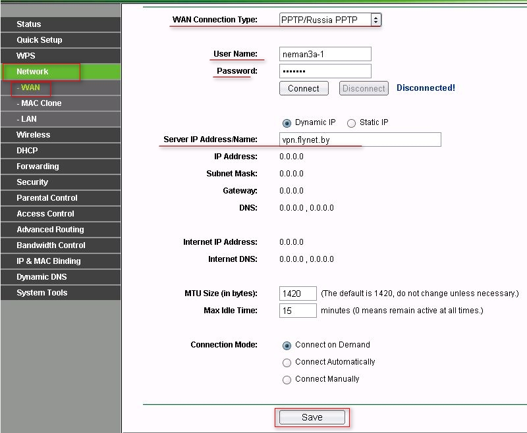Open the WAN Connection Type dropdown
This screenshot has width=527, height=433.
click(x=330, y=20)
